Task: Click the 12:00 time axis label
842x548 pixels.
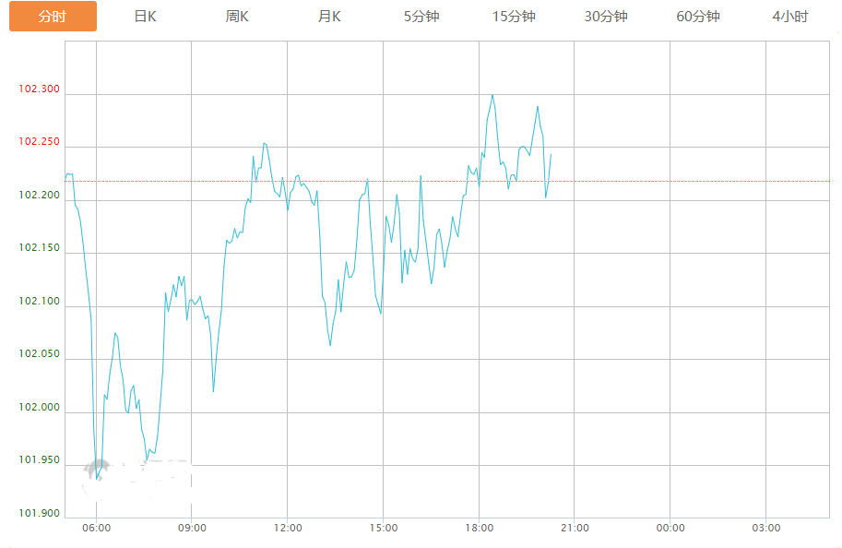Action: pos(288,528)
